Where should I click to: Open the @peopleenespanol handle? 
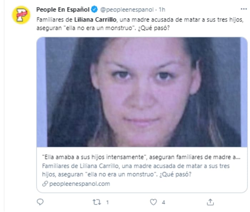127,10
